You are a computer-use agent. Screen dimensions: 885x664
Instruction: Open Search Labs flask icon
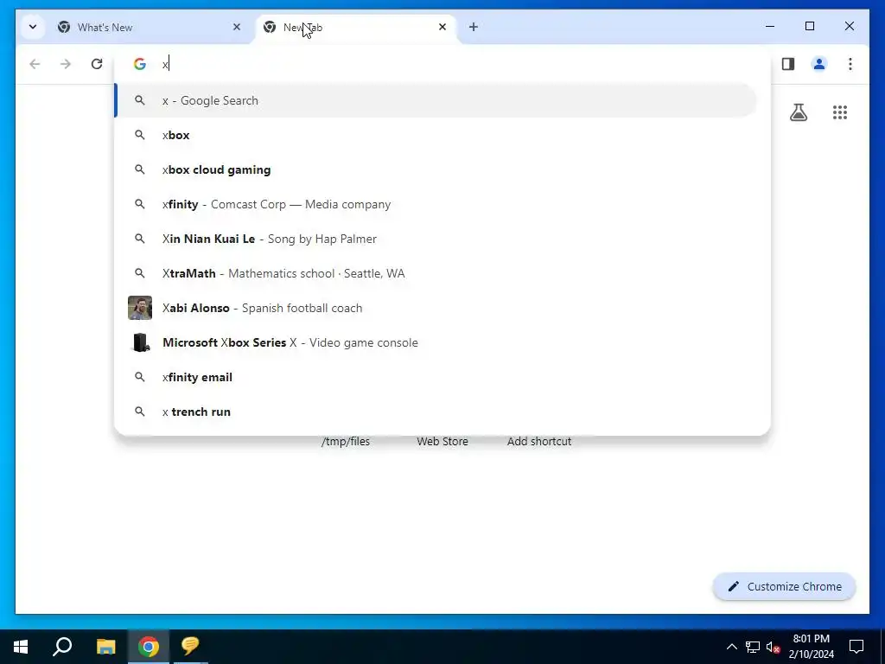coord(798,112)
